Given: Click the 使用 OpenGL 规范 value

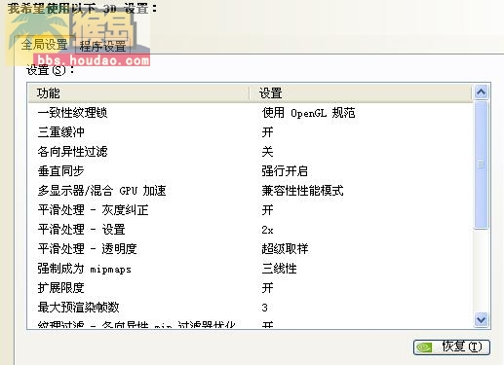Looking at the screenshot, I should pyautogui.click(x=308, y=113).
